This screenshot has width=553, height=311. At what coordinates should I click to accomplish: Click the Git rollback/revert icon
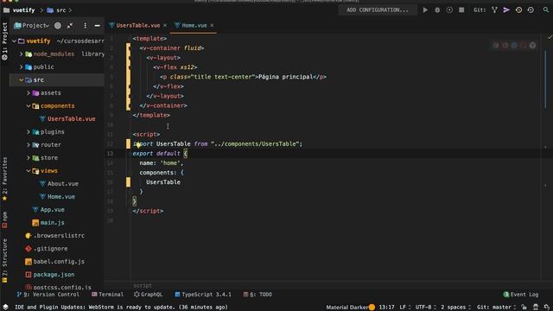point(531,10)
